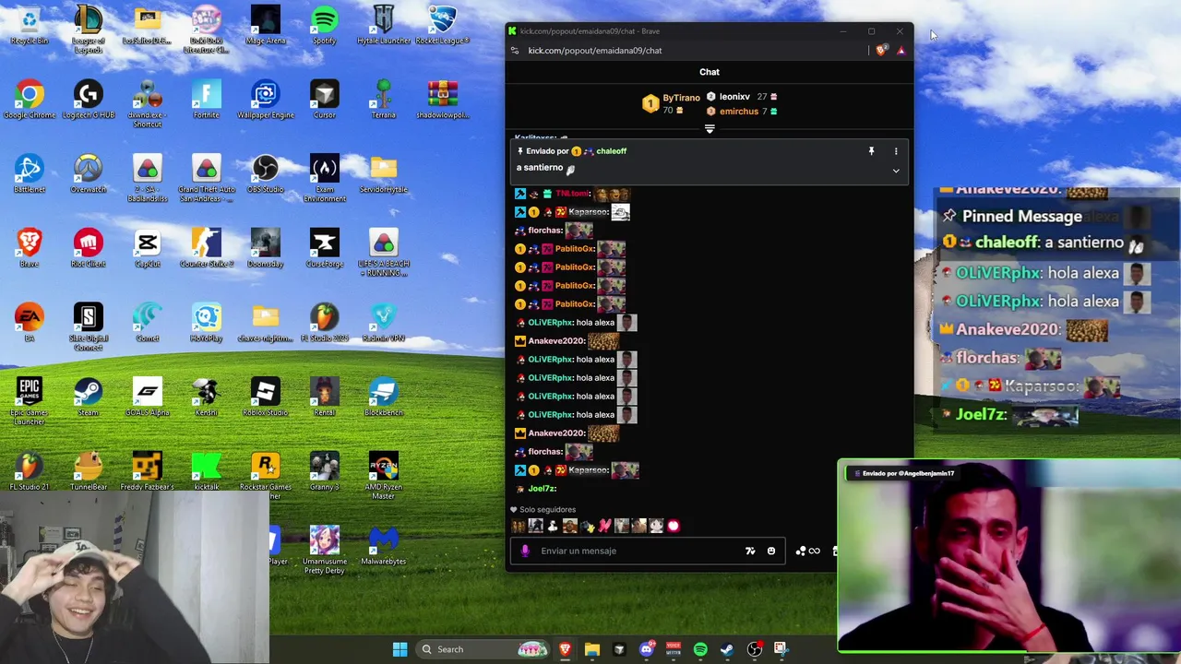This screenshot has width=1181, height=664.
Task: Click the Brave Rewards triangle icon
Action: click(x=901, y=51)
